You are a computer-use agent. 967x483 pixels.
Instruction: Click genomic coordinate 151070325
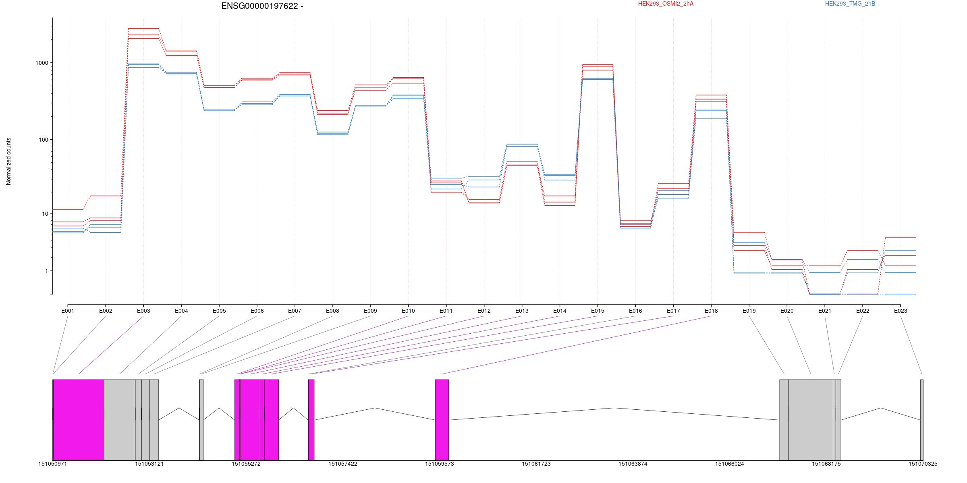click(923, 464)
